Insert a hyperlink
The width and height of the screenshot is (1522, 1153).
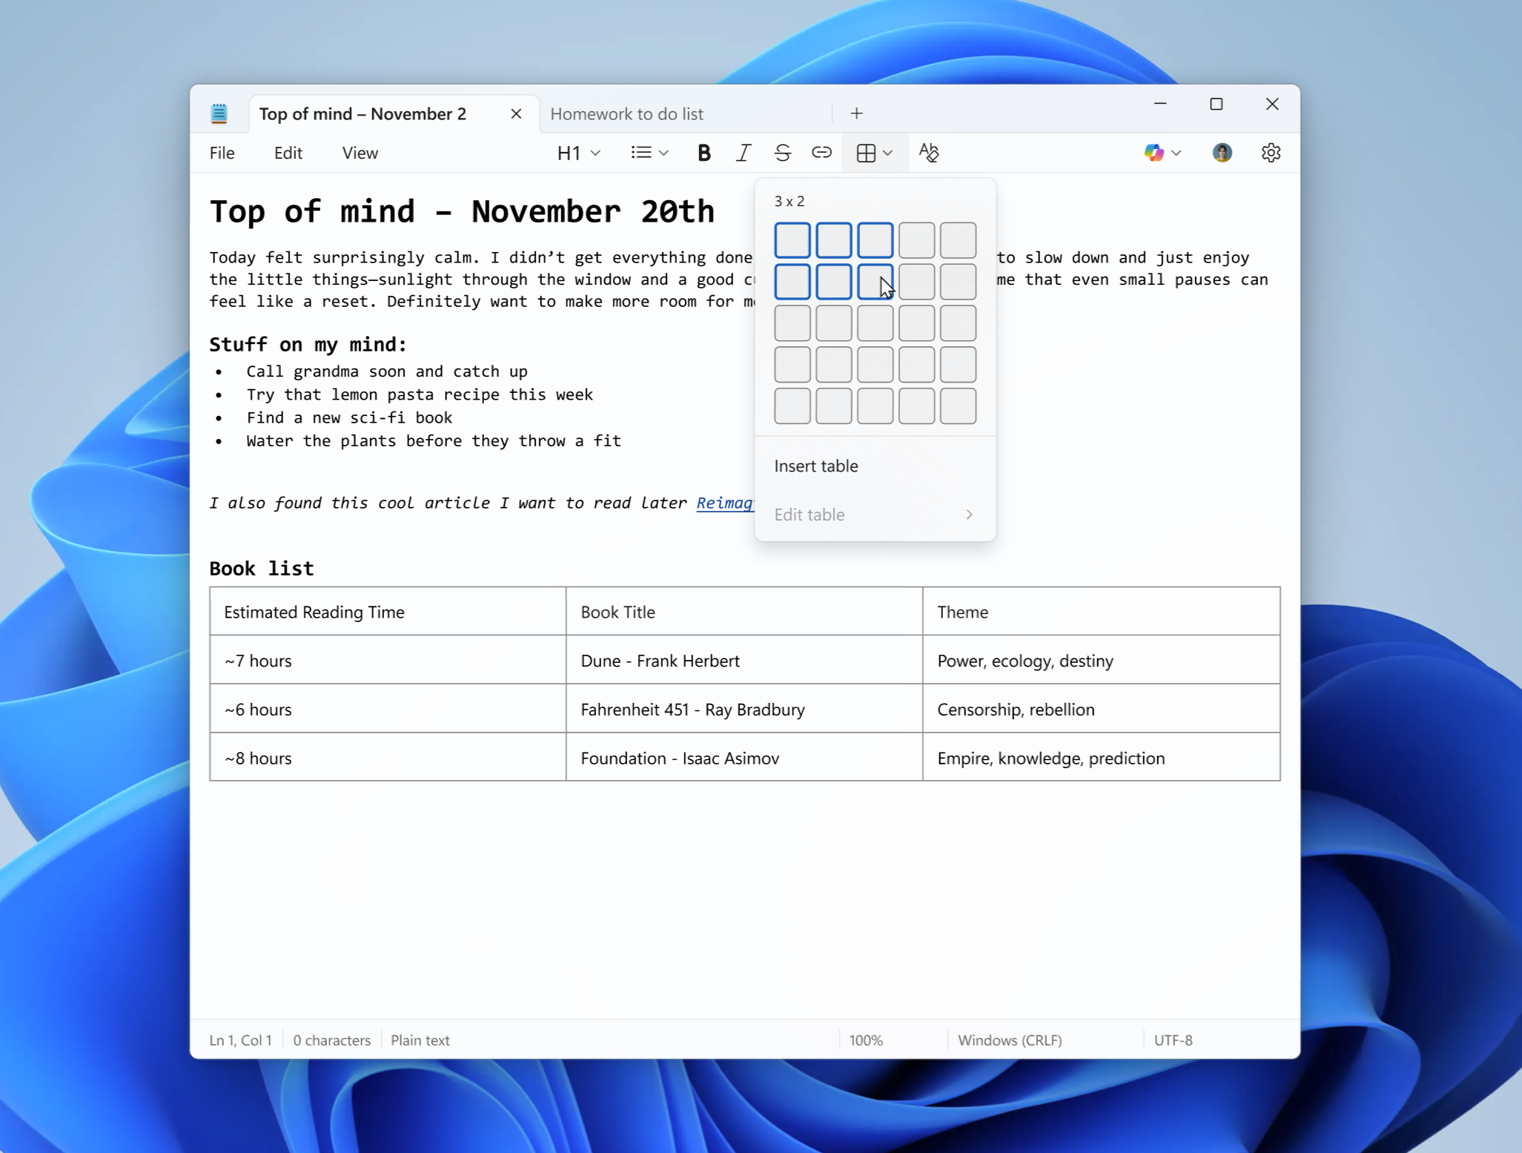pos(821,153)
